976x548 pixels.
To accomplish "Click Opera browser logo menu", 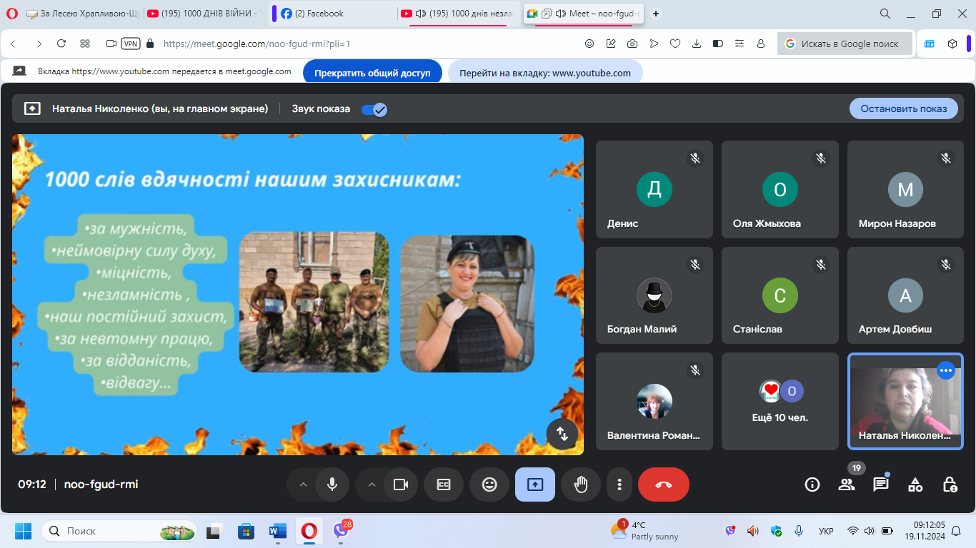I will point(11,14).
